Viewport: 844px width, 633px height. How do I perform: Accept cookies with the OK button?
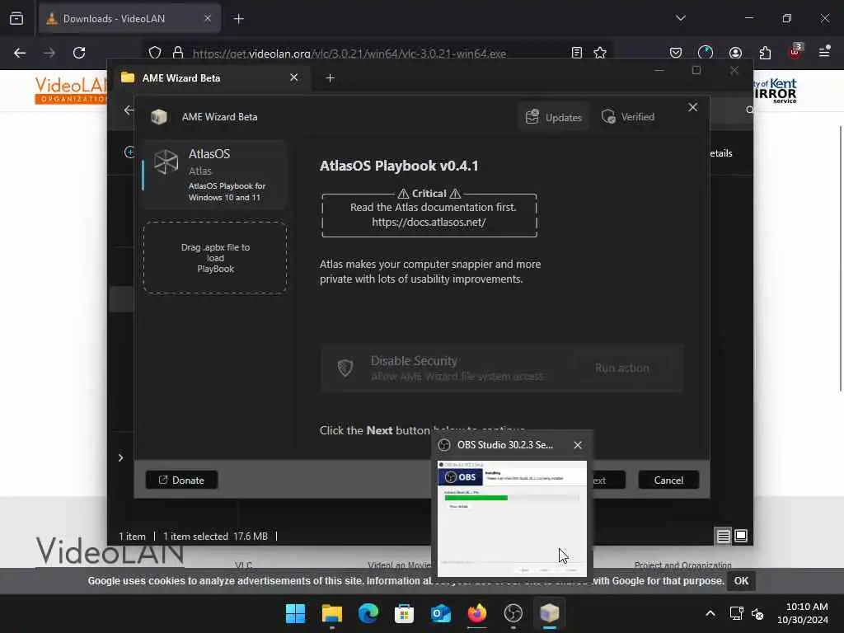tap(741, 581)
